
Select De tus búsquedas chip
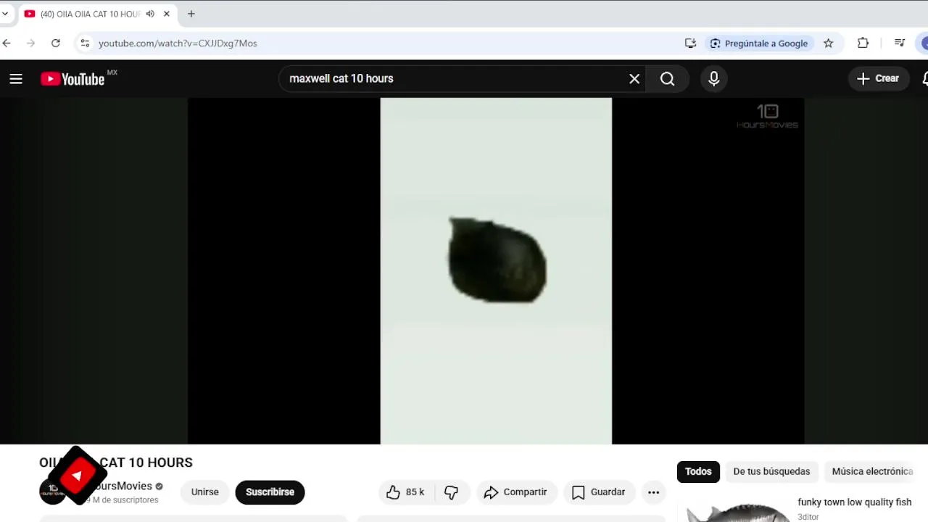[x=771, y=471]
